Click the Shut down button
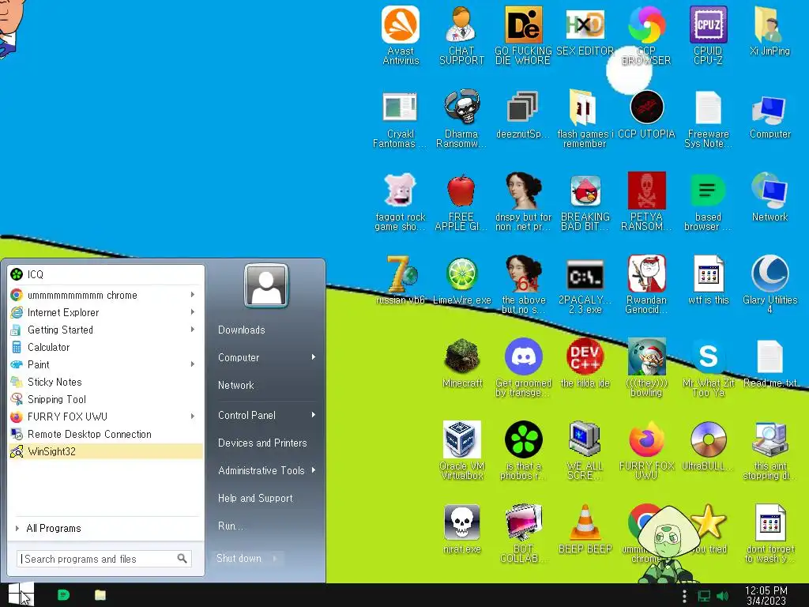Image resolution: width=809 pixels, height=607 pixels. [239, 558]
